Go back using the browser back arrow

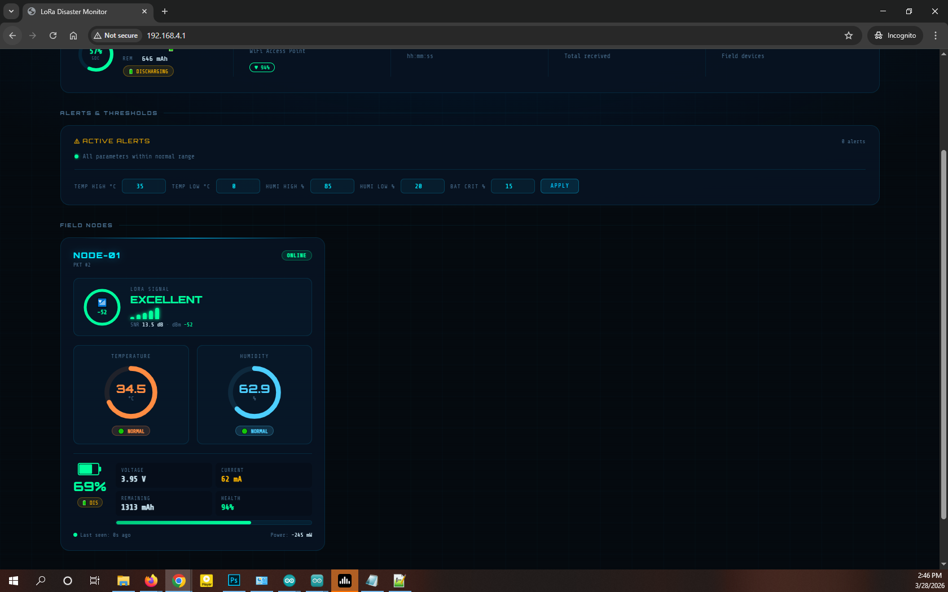pos(12,36)
